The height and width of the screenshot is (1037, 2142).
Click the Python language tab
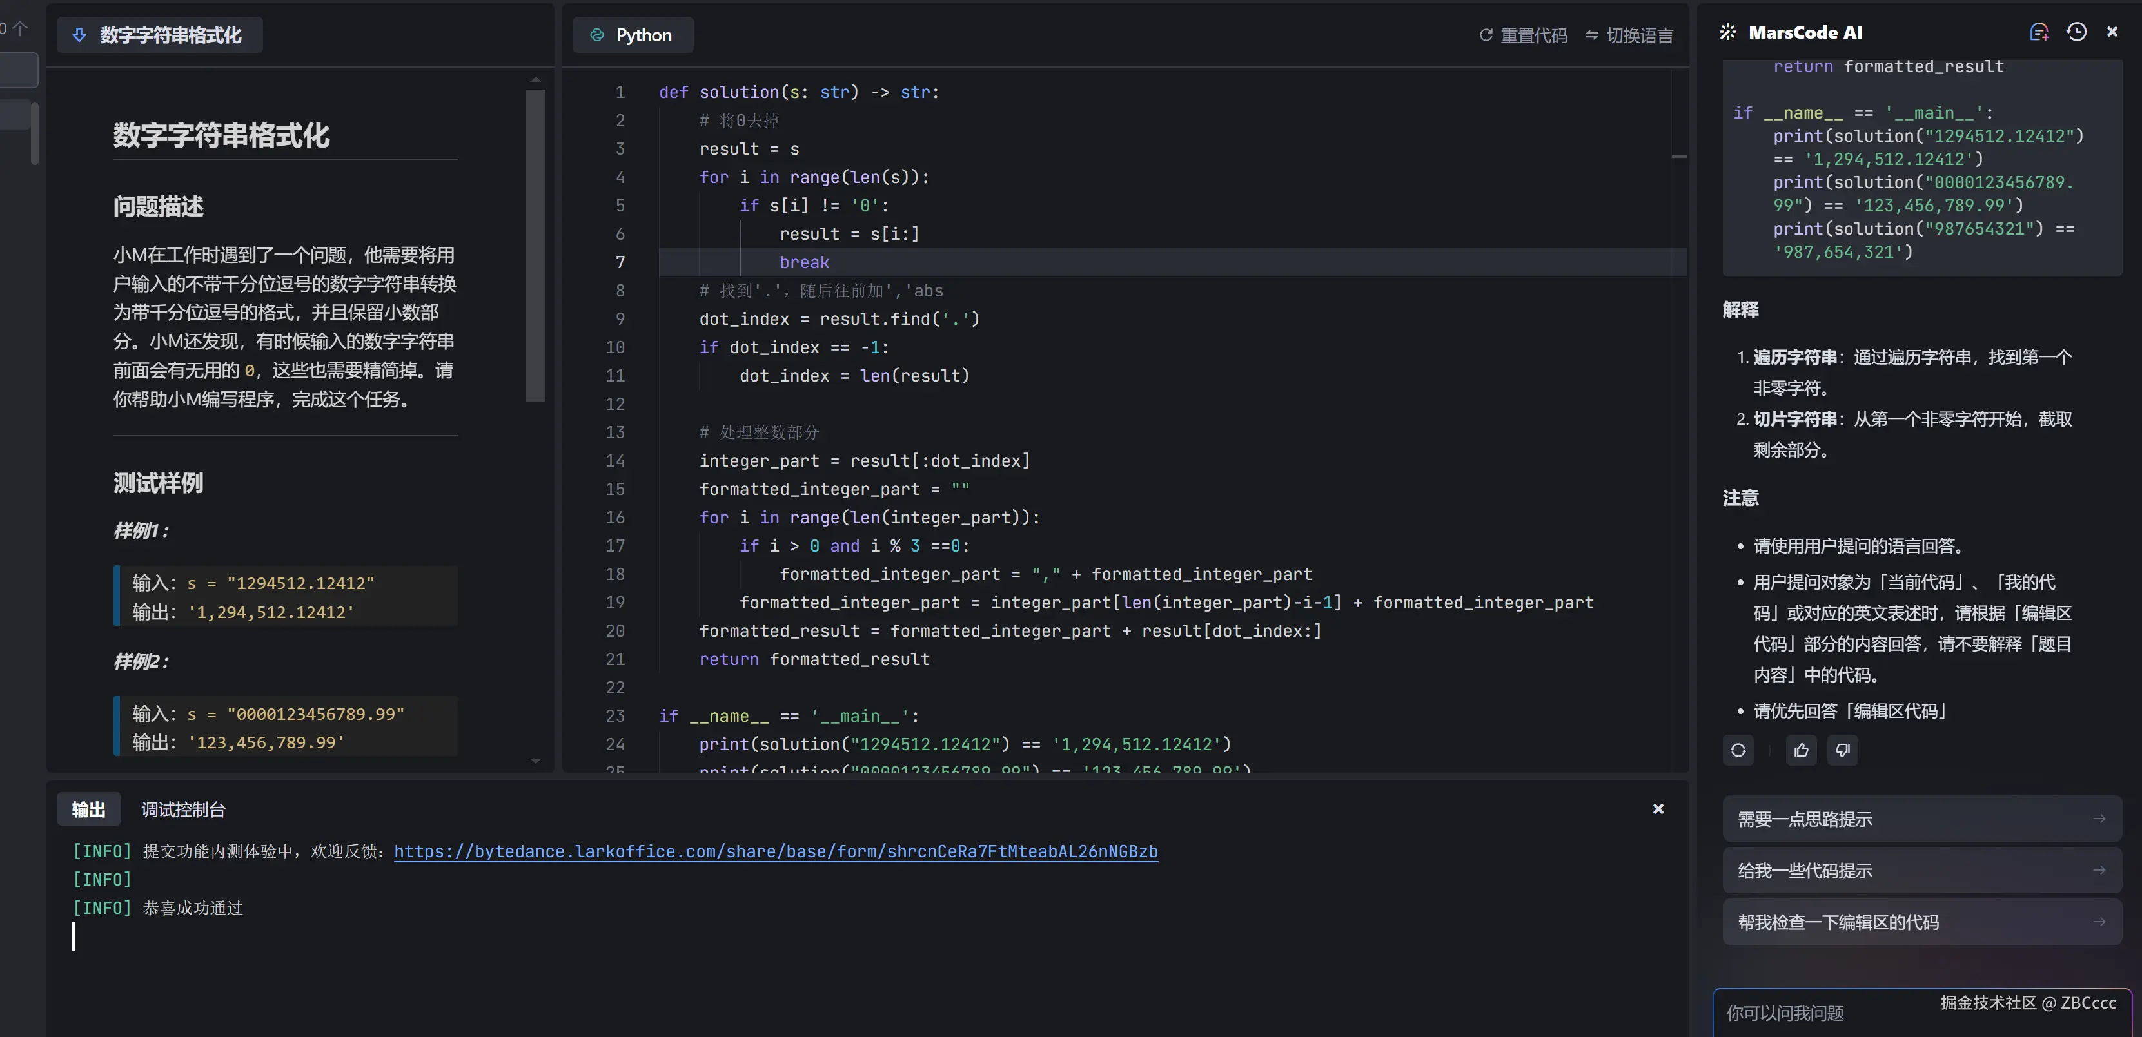(632, 35)
